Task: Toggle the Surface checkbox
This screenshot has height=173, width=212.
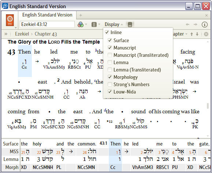Action: click(110, 40)
